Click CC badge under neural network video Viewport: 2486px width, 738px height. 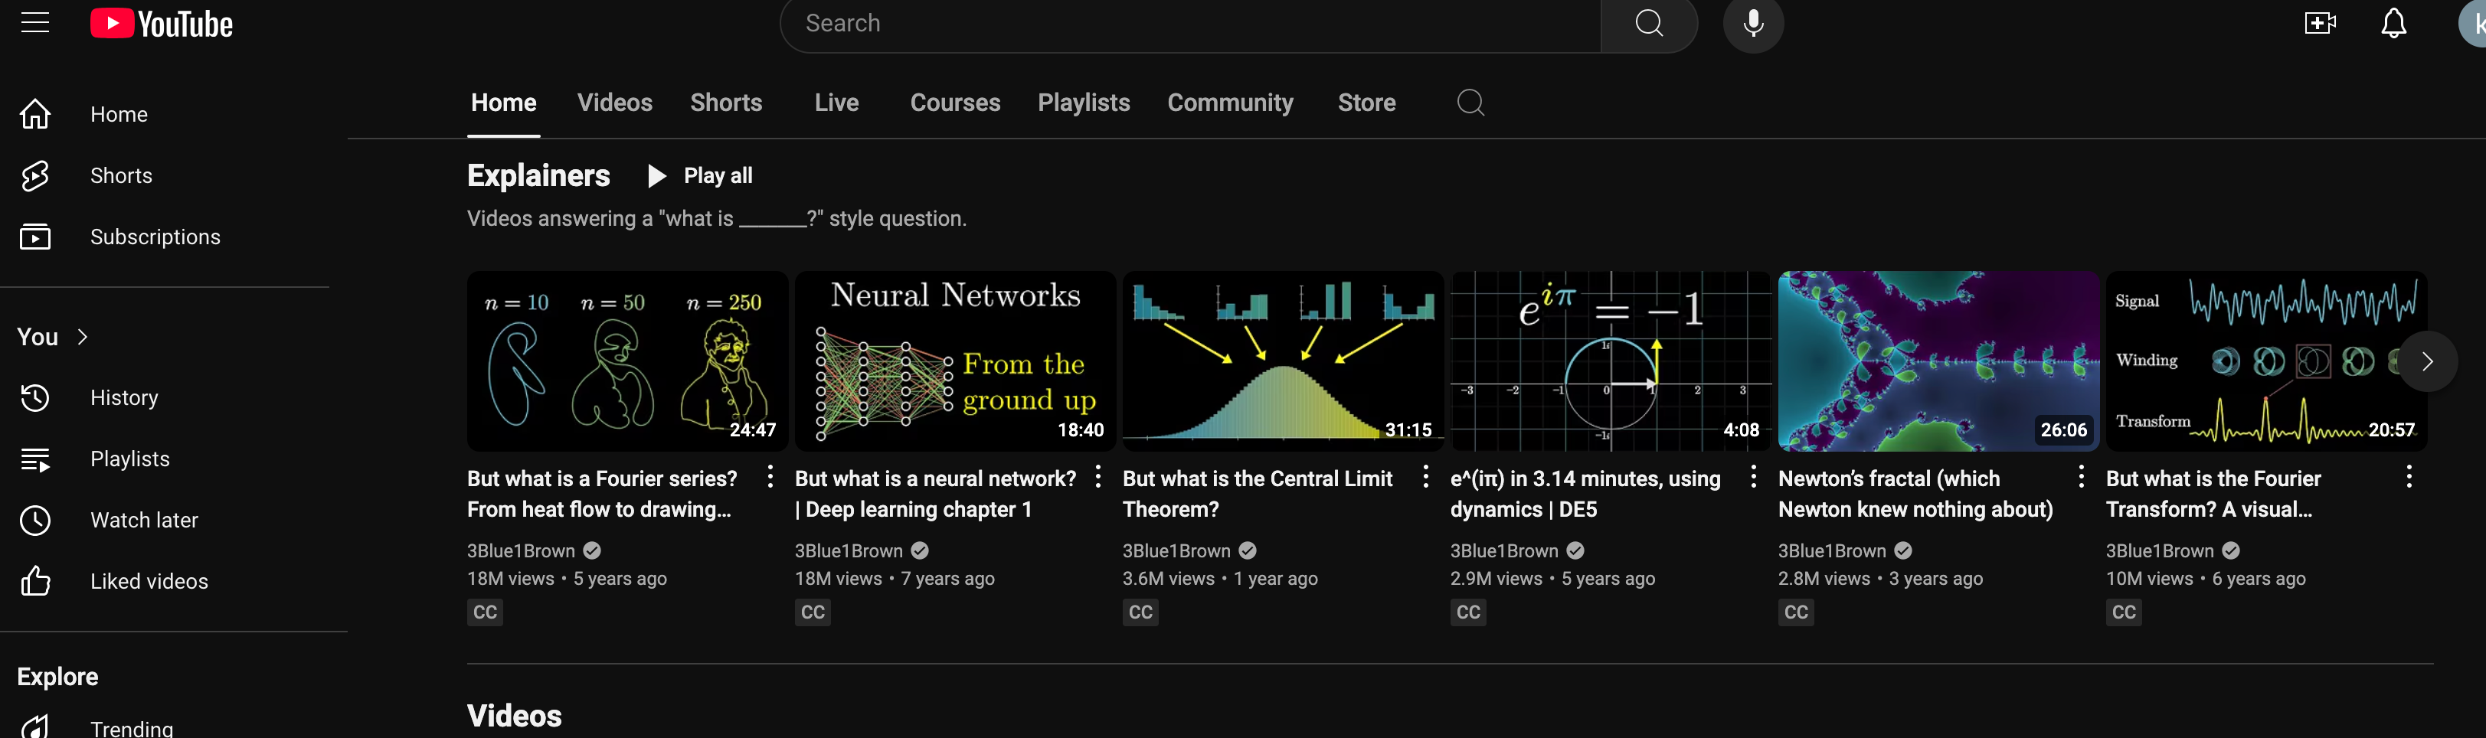[x=813, y=612]
